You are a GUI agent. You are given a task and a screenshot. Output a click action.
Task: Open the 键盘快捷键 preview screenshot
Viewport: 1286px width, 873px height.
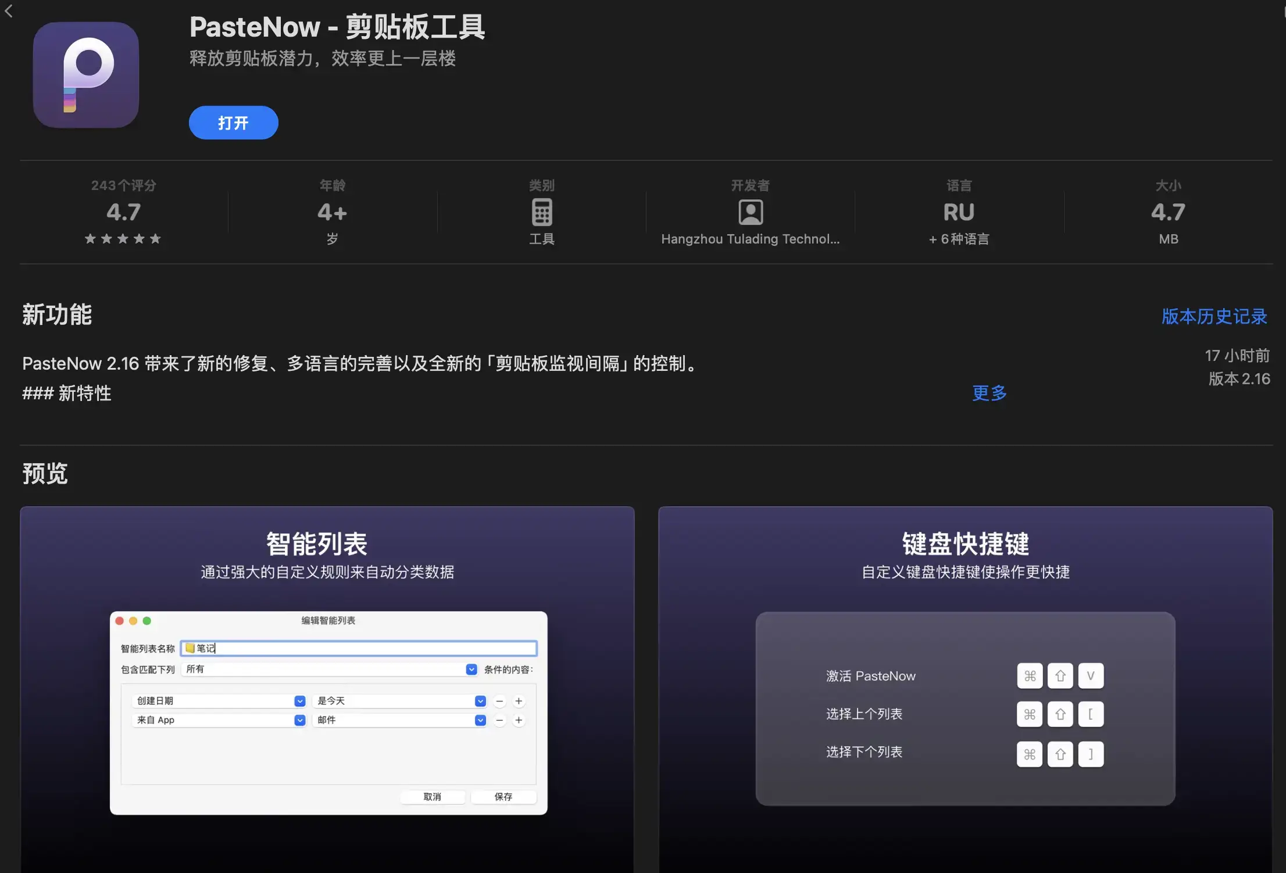pyautogui.click(x=965, y=689)
